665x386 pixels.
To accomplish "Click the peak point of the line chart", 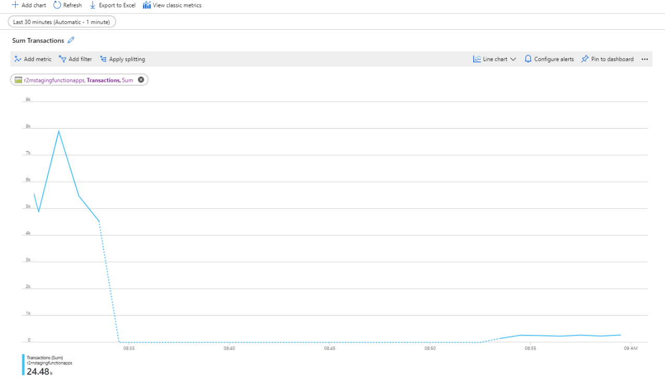I will [58, 131].
